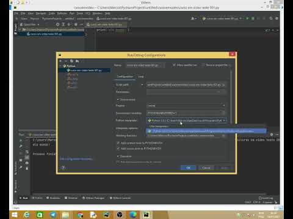293x219 pixels.
Task: Open Edit configuration templates link
Action: coord(76,159)
